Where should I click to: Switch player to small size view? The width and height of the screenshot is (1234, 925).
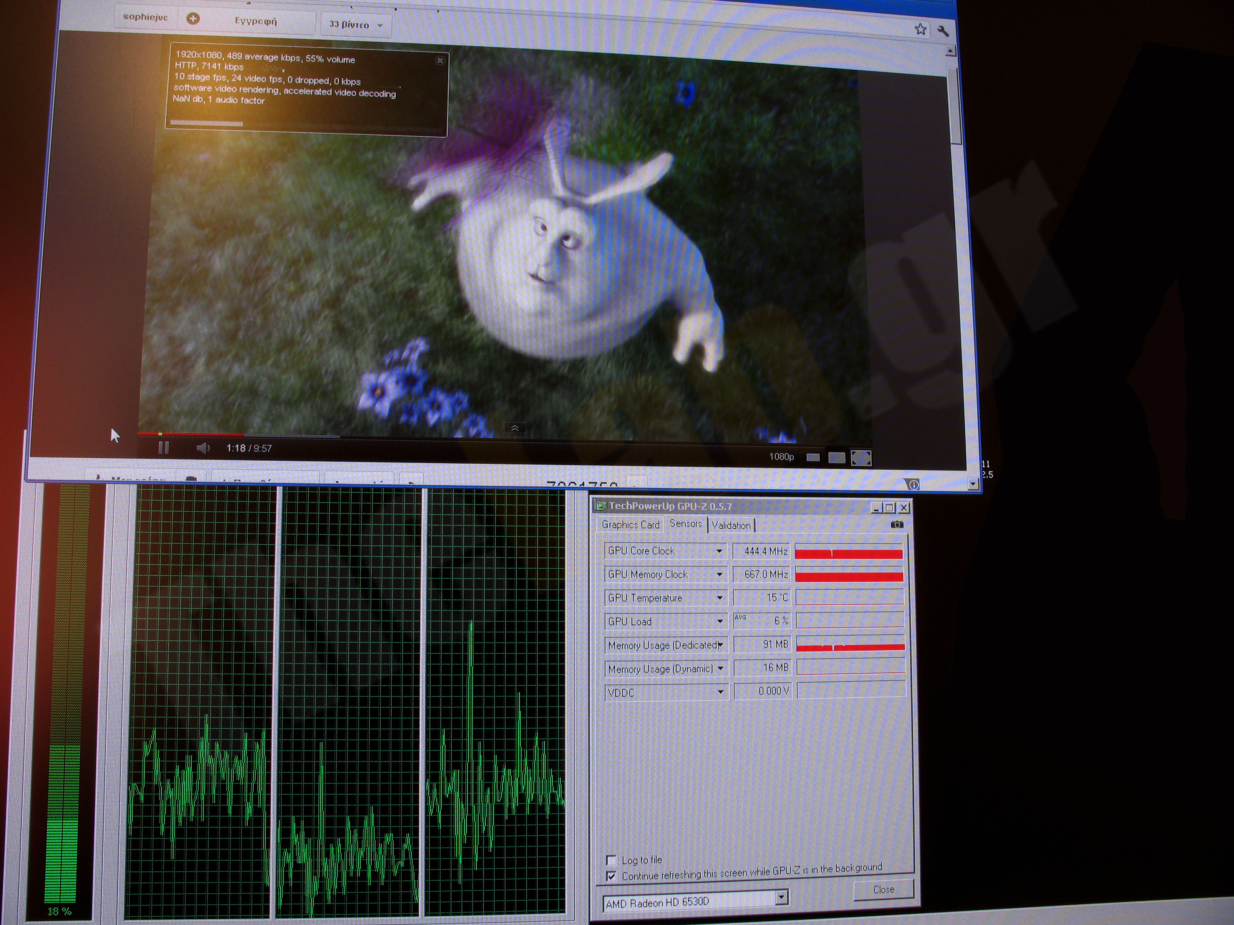[x=813, y=458]
